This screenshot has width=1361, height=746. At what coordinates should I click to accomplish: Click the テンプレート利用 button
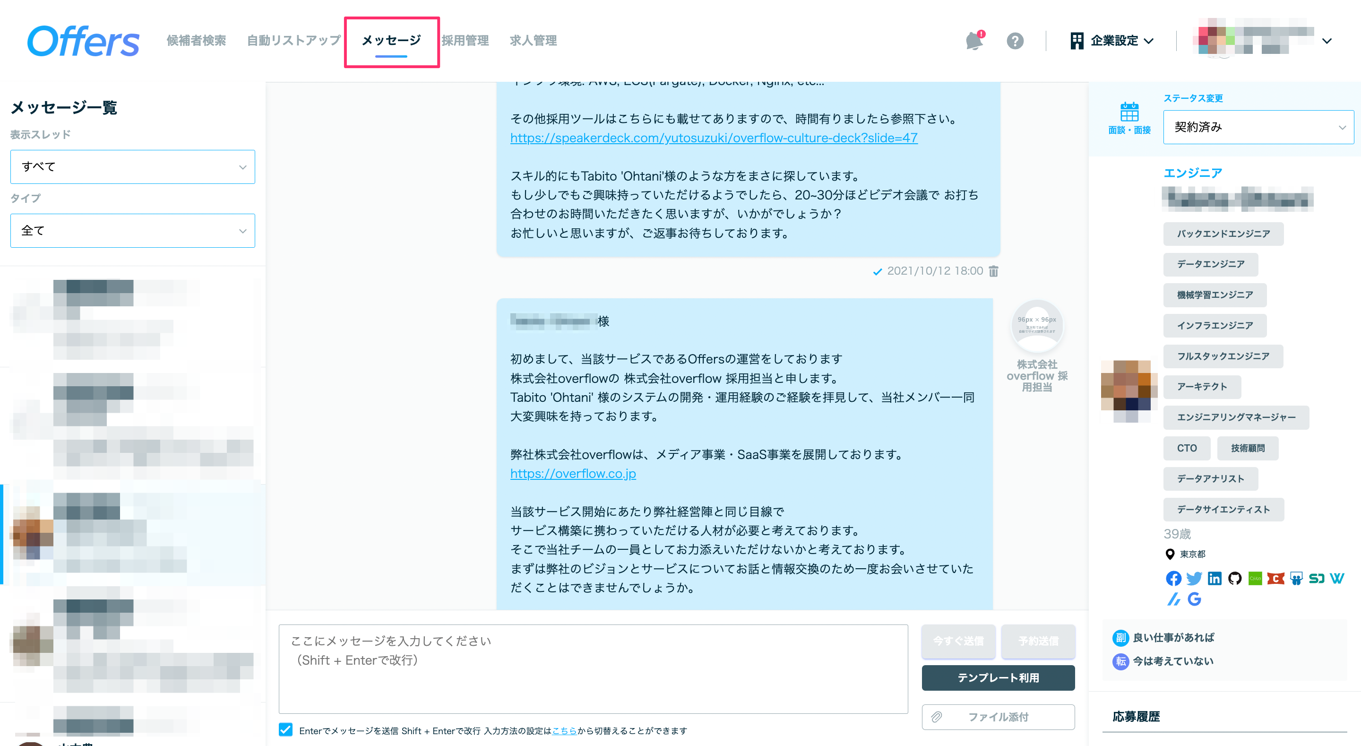(998, 678)
